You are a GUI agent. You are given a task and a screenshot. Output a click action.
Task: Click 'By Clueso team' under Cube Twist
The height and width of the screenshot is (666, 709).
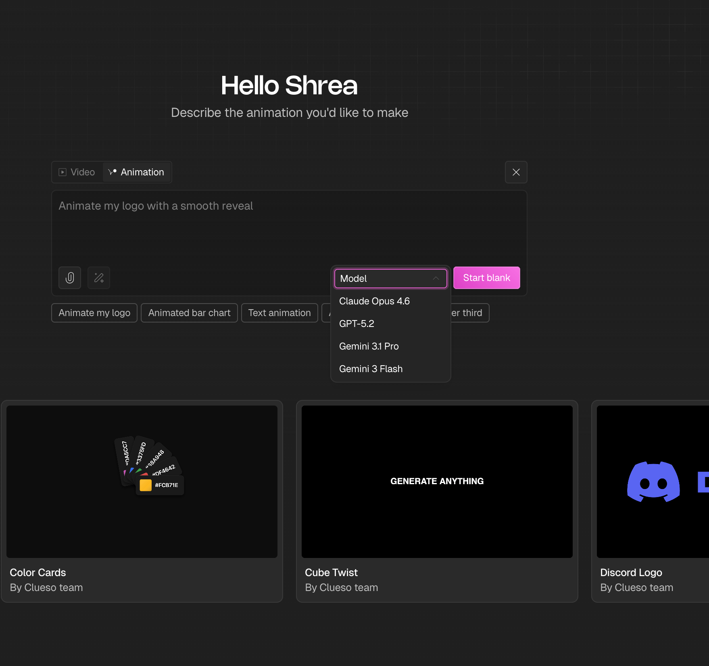tap(342, 587)
